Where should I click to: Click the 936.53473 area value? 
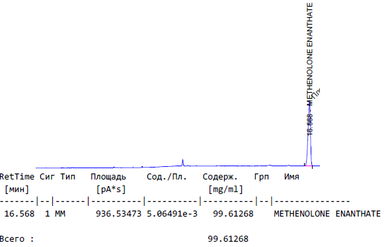(x=118, y=214)
